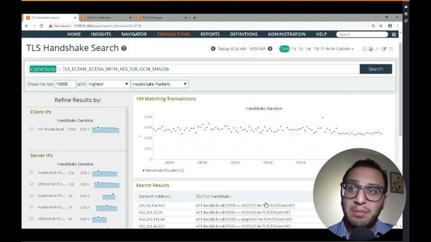Select the 1d time range
This screenshot has height=242, width=431.
(301, 49)
